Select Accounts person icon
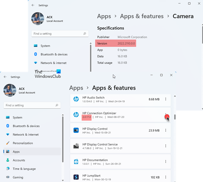203x182 pixels. point(8,160)
